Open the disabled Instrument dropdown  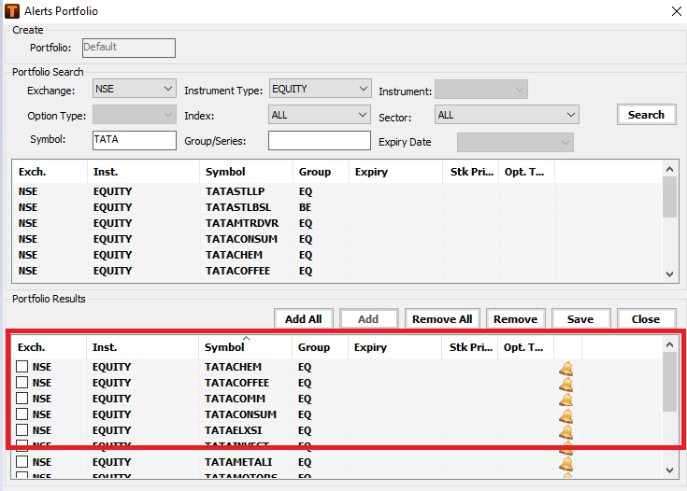coord(481,90)
